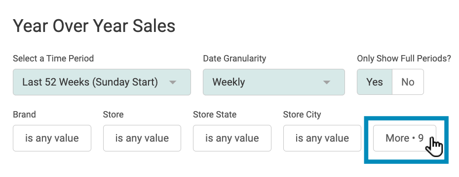Viewport: 459px width, 177px height.
Task: Open the Last 52 Weeks time period dropdown
Action: 102,82
